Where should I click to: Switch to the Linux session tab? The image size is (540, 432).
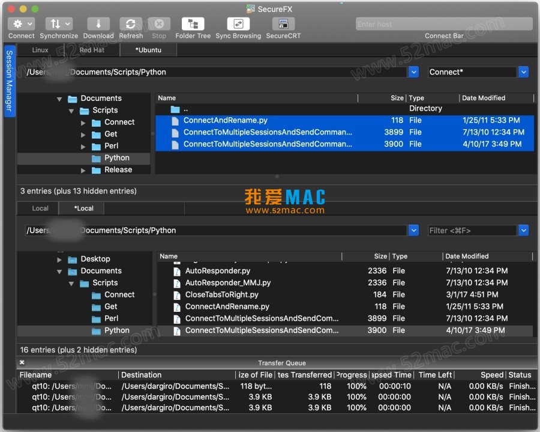tap(40, 50)
